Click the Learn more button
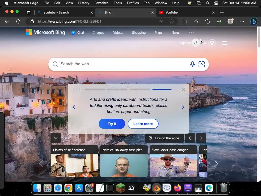Screen dimensions: 261x196 143,124
